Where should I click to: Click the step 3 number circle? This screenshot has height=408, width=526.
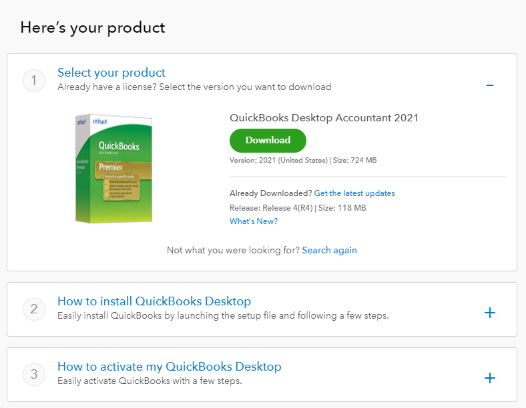point(34,374)
